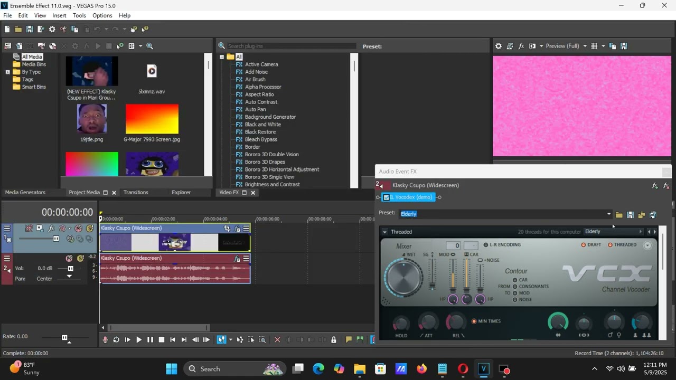Save the project using the floppy disk icon
The width and height of the screenshot is (676, 380).
[30, 30]
